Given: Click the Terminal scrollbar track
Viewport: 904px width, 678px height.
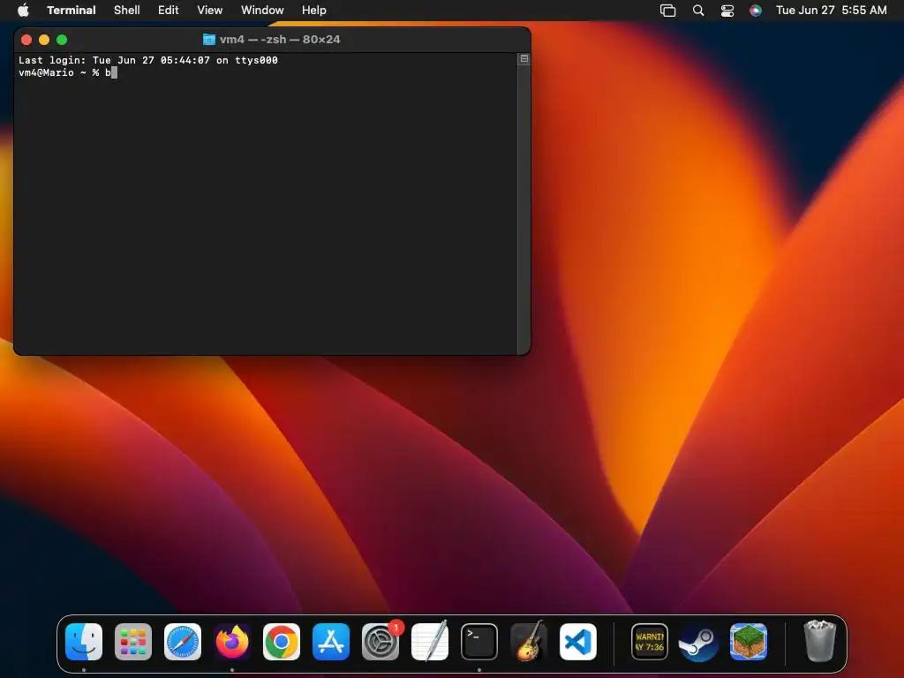Looking at the screenshot, I should pos(524,208).
